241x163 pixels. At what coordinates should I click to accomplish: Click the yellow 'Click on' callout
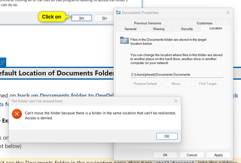pyautogui.click(x=51, y=17)
